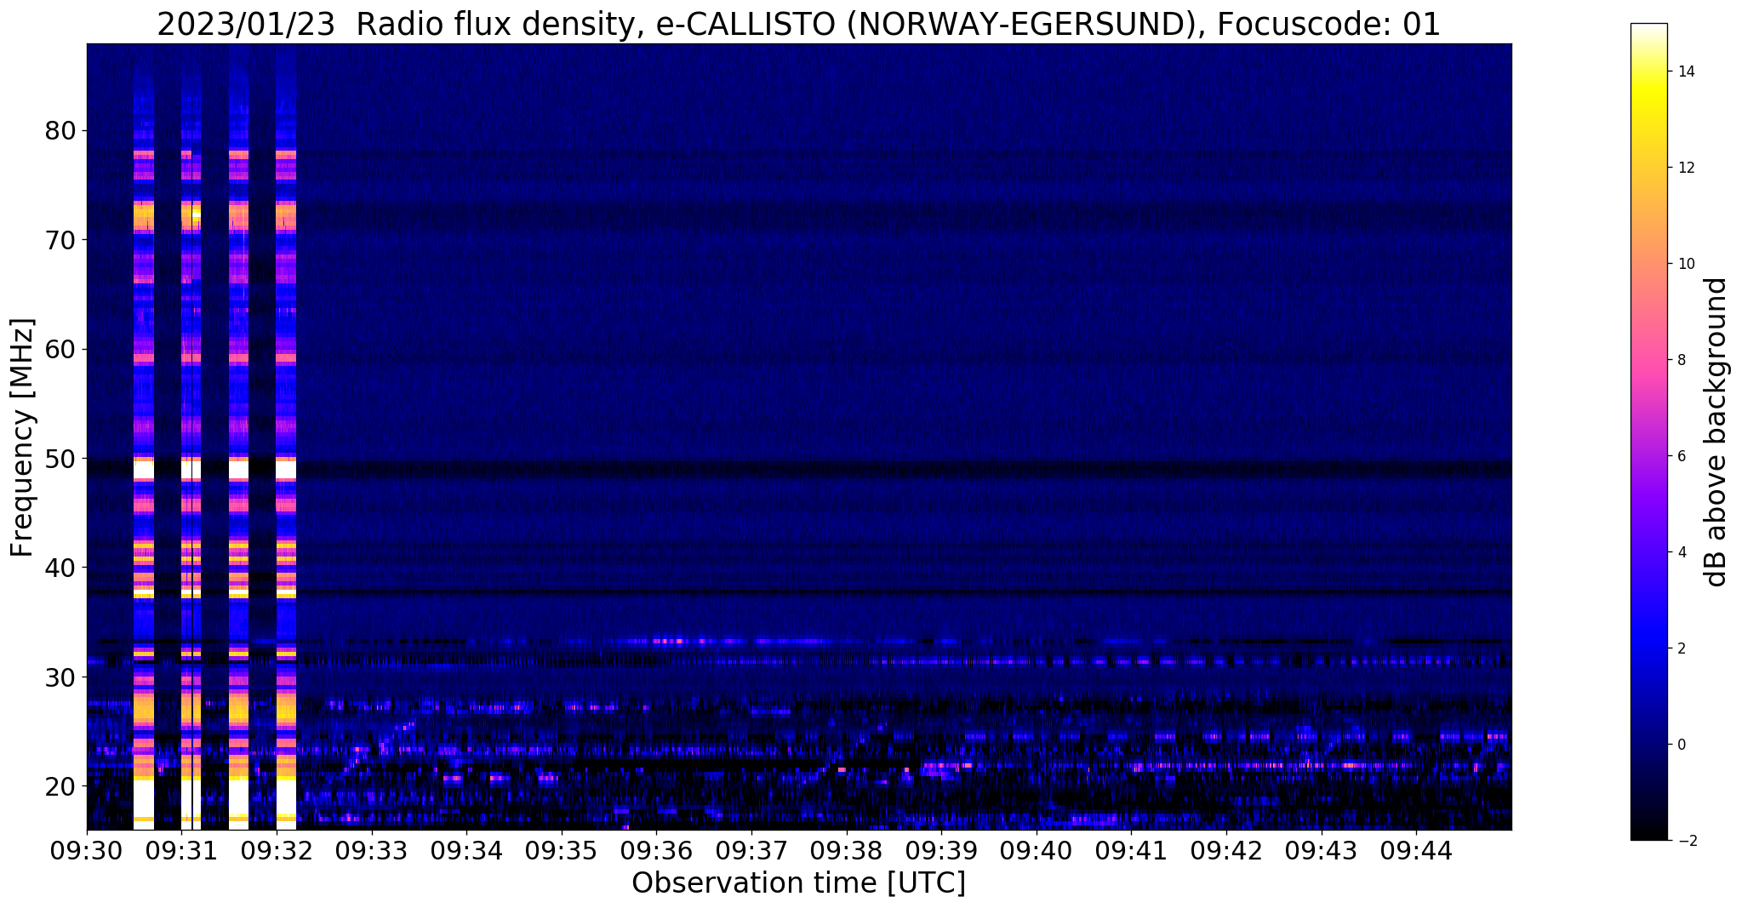Click the x-axis tick label 09:40
The image size is (1742, 908).
[1037, 851]
